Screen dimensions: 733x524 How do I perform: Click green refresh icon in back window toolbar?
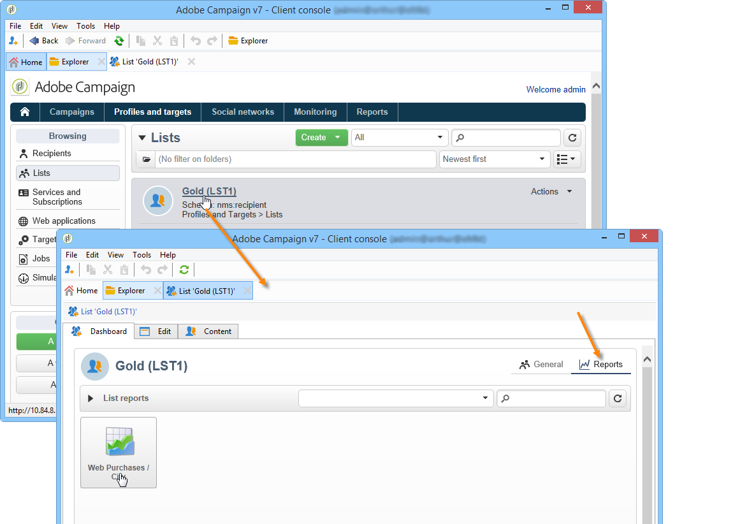coord(119,41)
